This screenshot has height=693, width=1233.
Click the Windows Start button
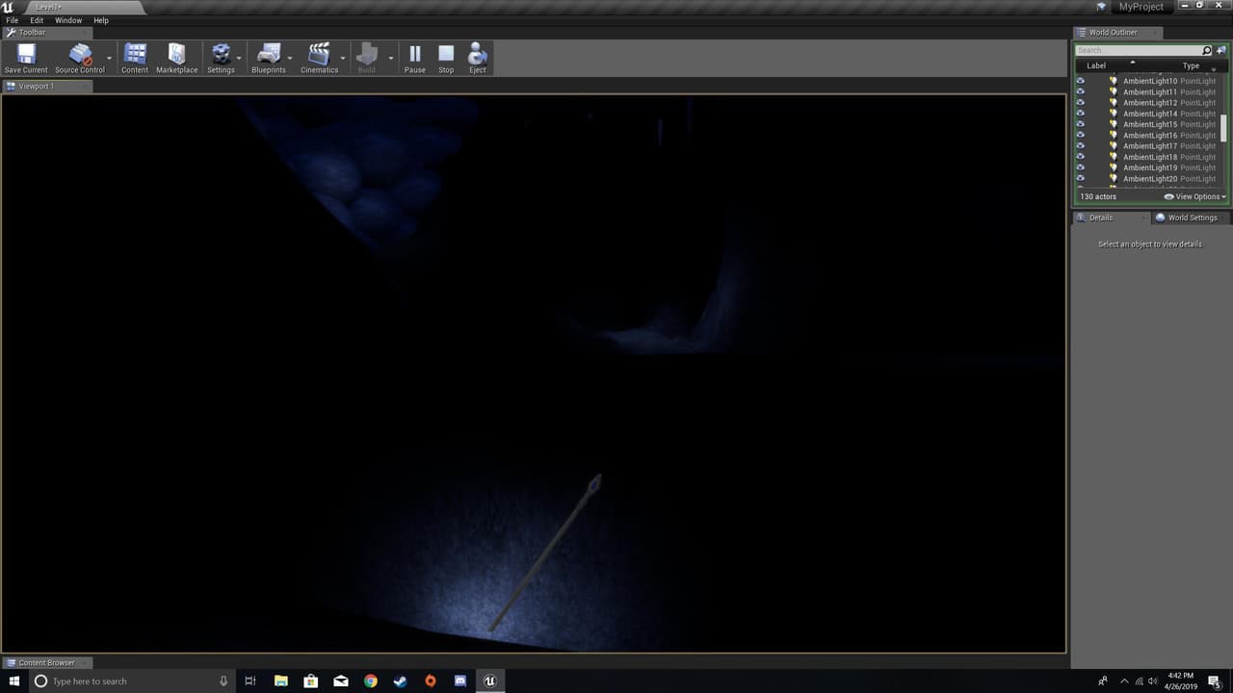tap(13, 681)
